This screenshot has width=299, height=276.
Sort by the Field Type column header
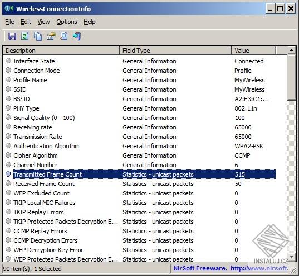[175, 51]
